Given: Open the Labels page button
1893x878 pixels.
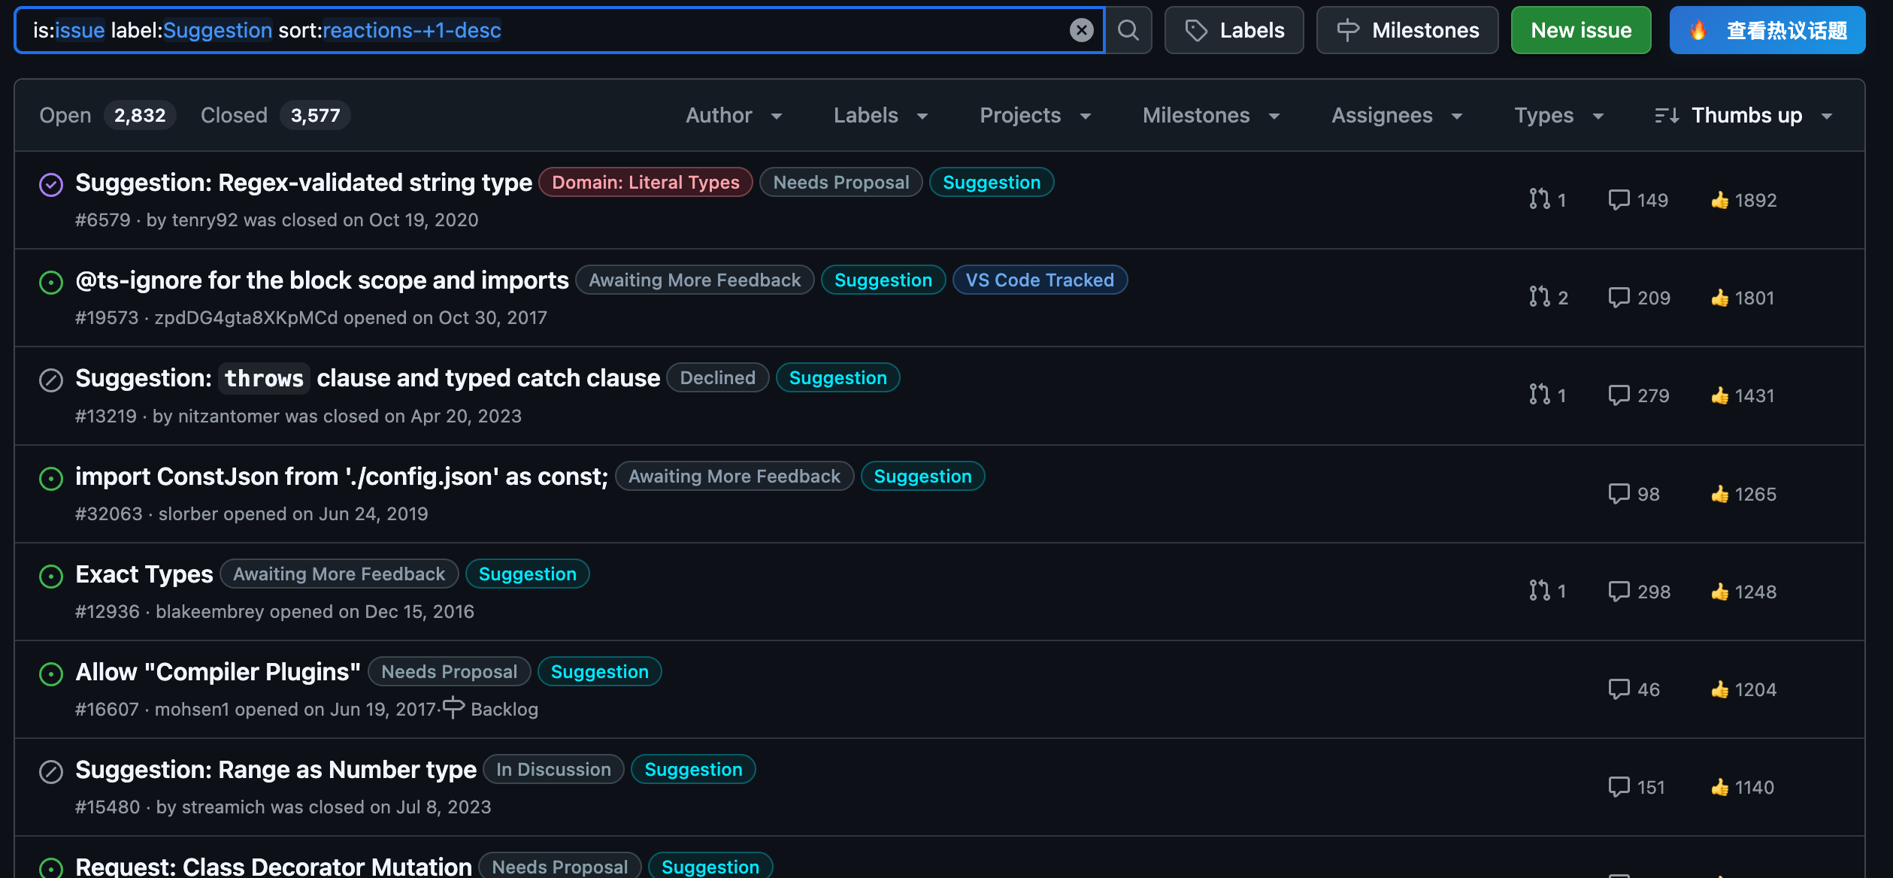Looking at the screenshot, I should (1234, 30).
